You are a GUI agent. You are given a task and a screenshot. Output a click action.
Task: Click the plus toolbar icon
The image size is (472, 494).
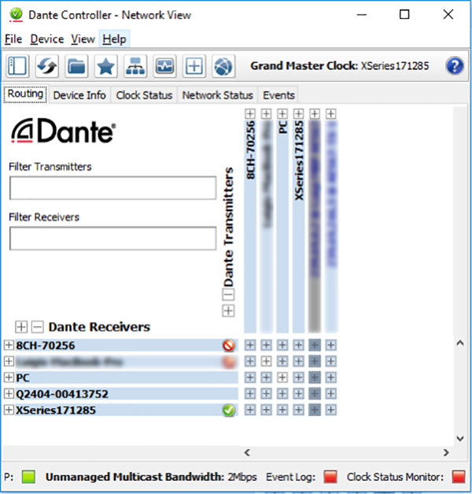[x=194, y=66]
